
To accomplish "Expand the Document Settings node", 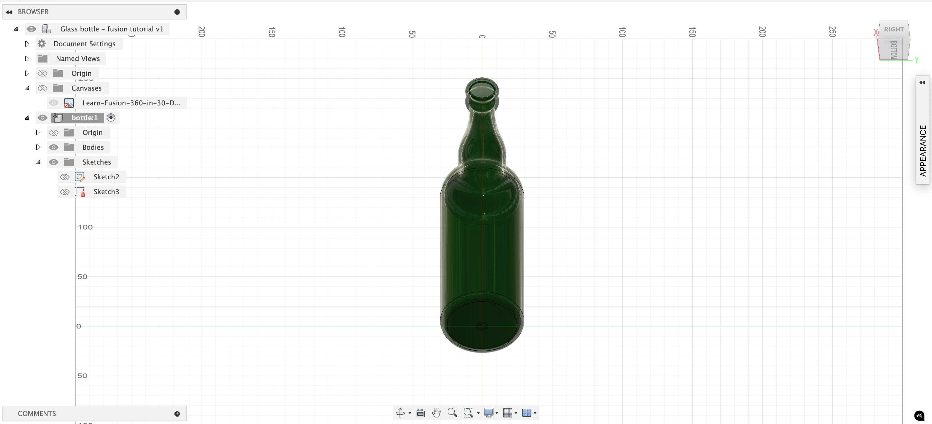I will 27,44.
